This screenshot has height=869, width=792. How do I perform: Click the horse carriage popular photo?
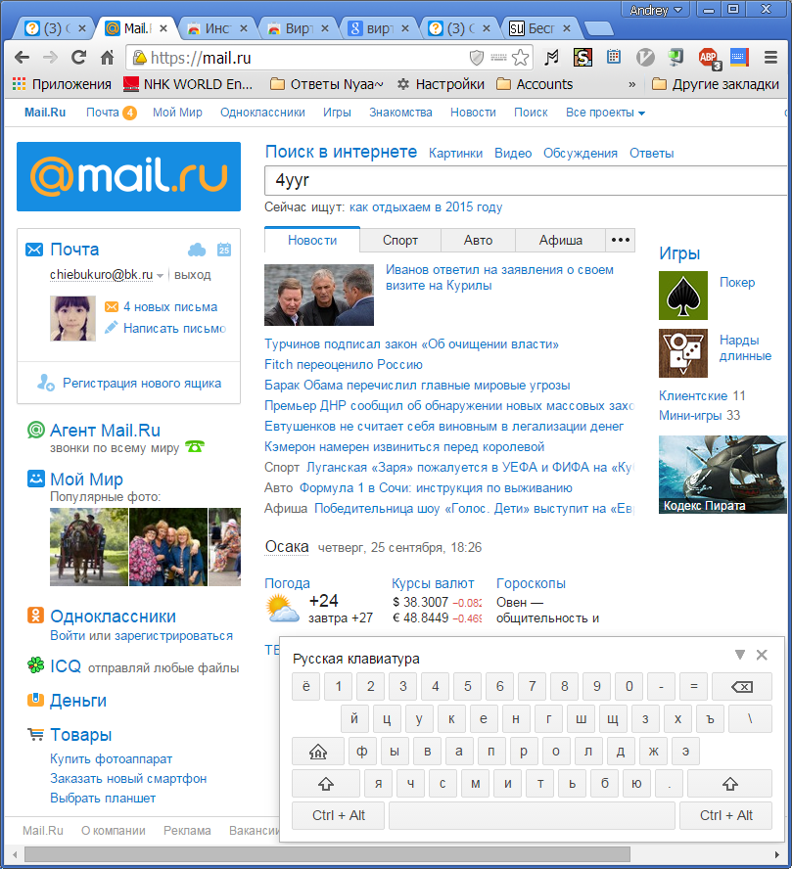pos(89,547)
